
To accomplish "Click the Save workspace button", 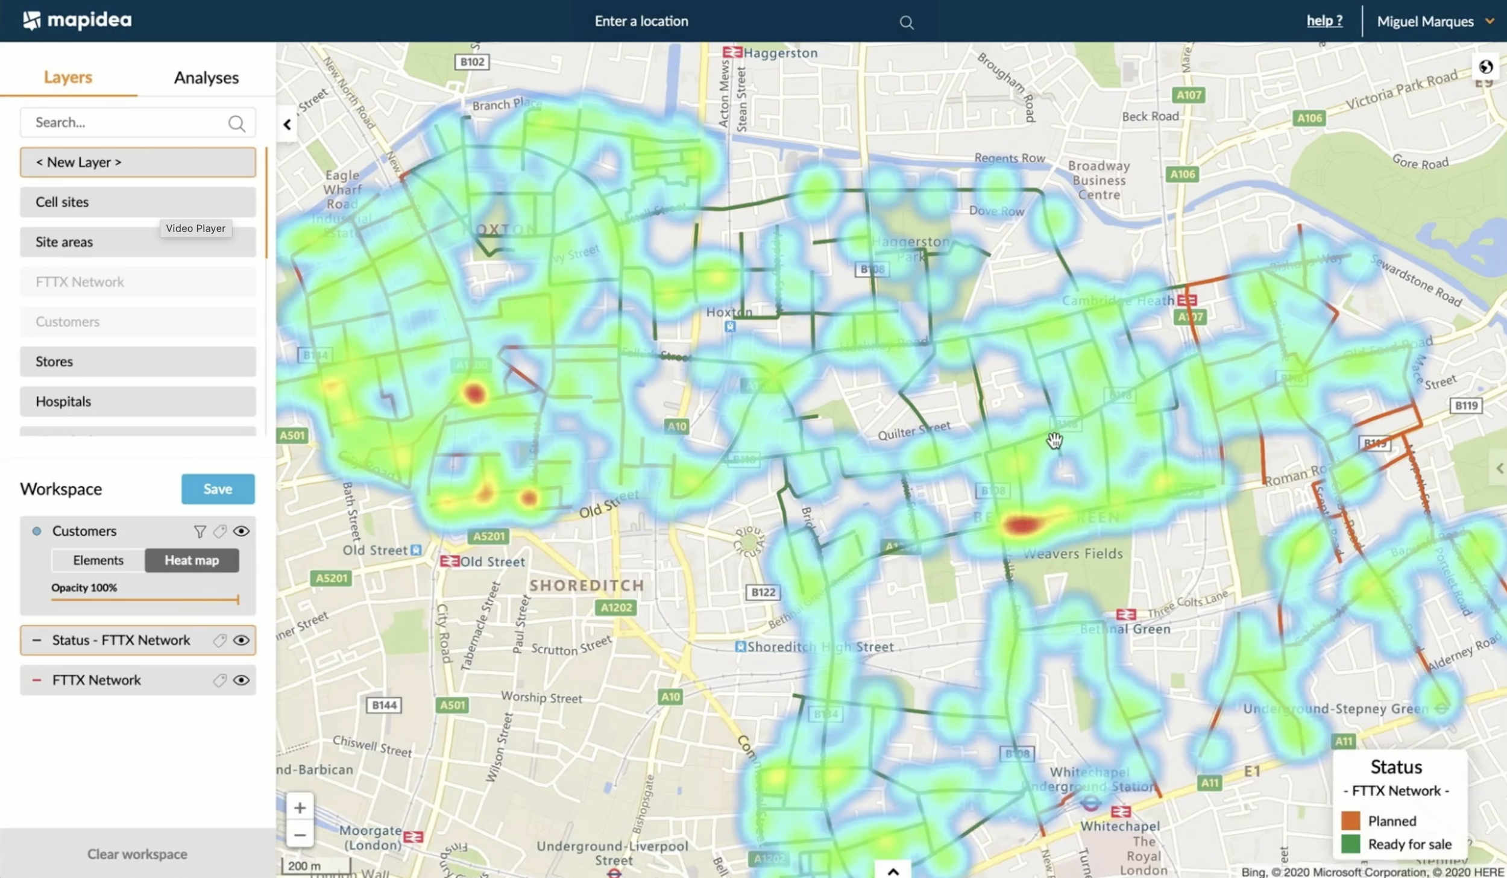I will pyautogui.click(x=218, y=489).
